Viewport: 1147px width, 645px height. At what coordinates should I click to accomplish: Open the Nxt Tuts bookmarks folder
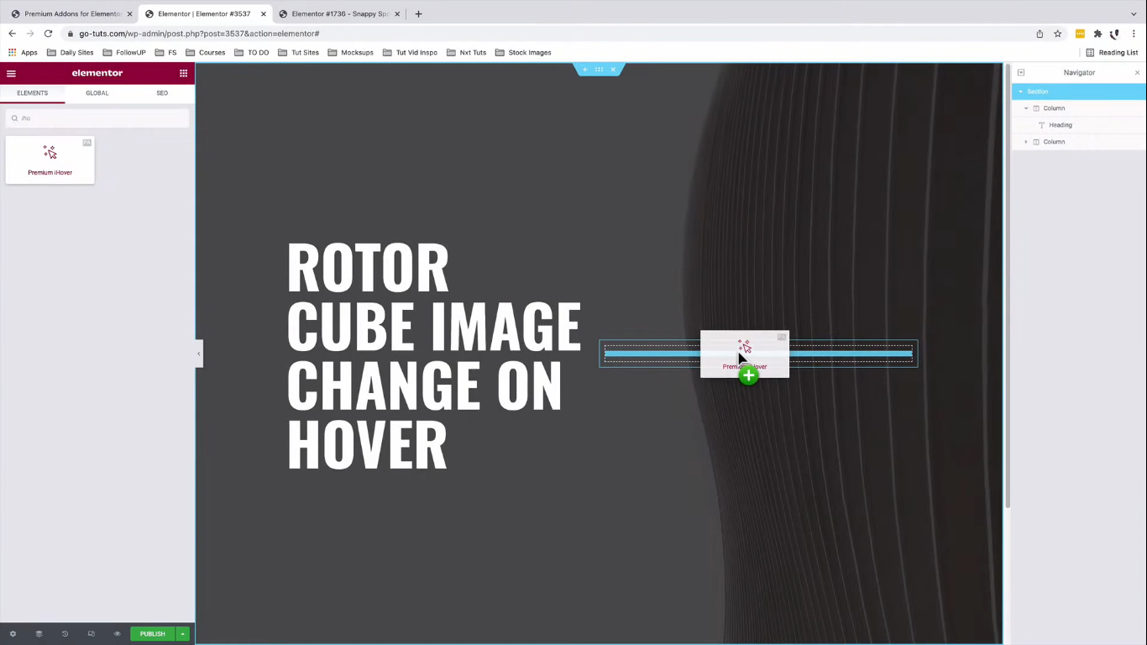[x=466, y=52]
